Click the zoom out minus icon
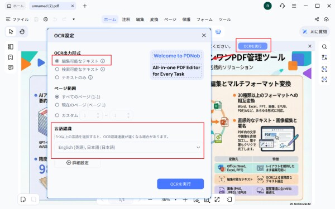335x209 pixels. coord(150,200)
